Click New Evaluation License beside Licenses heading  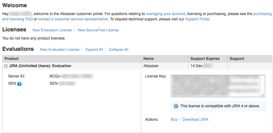pyautogui.click(x=52, y=30)
